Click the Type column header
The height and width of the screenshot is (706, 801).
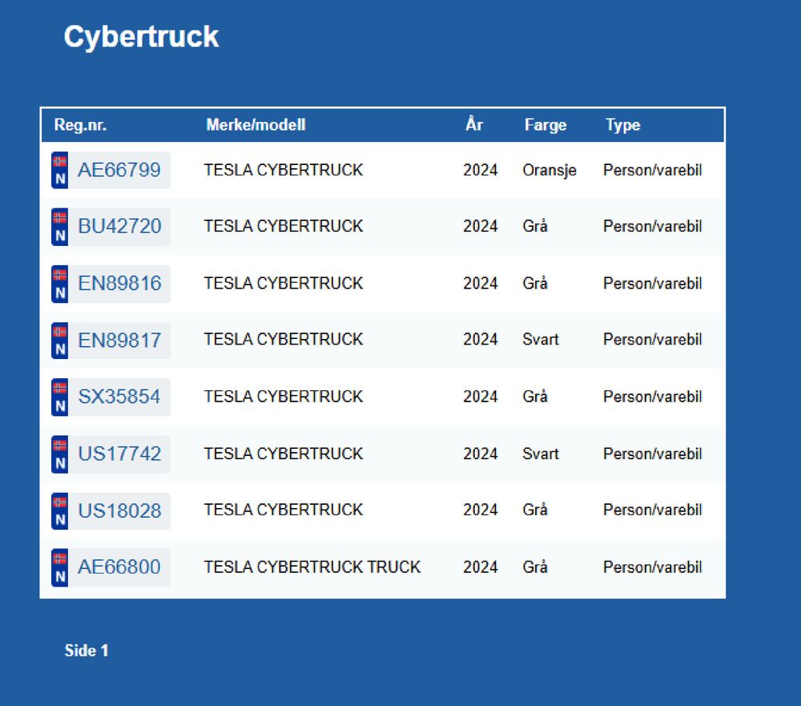(x=622, y=125)
